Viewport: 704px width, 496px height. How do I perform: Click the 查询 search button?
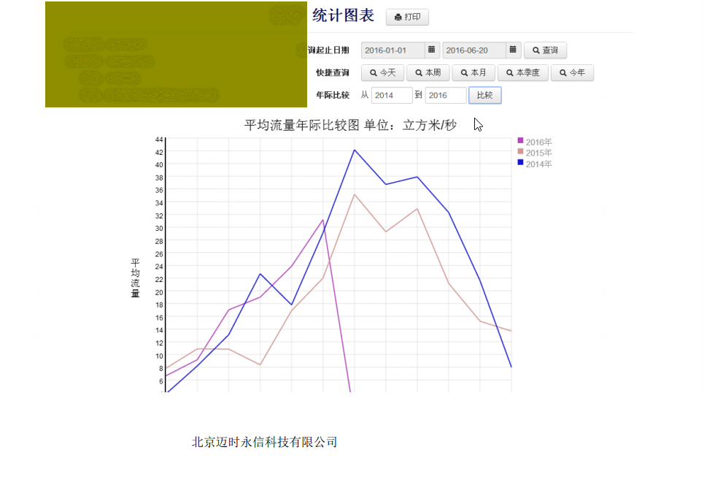click(x=545, y=50)
